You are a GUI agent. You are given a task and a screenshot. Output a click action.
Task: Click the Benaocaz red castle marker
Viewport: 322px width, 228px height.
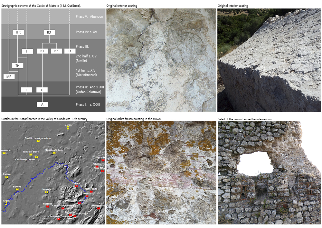click(x=70, y=215)
